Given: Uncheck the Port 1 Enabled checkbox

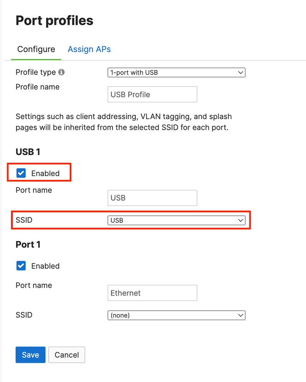Looking at the screenshot, I should (21, 266).
